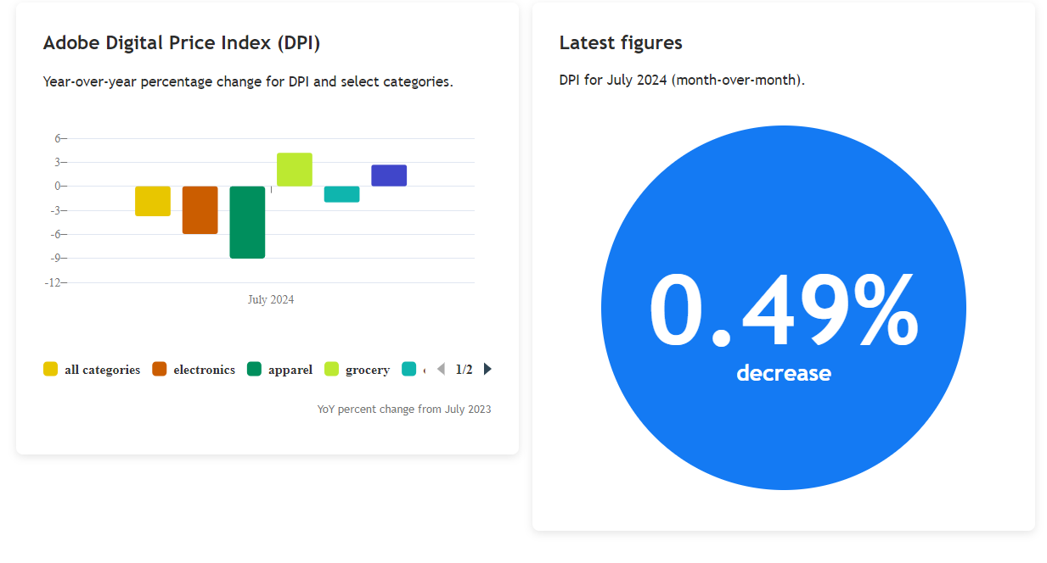Click the lime grocery legend swatch
The height and width of the screenshot is (563, 1047).
331,369
